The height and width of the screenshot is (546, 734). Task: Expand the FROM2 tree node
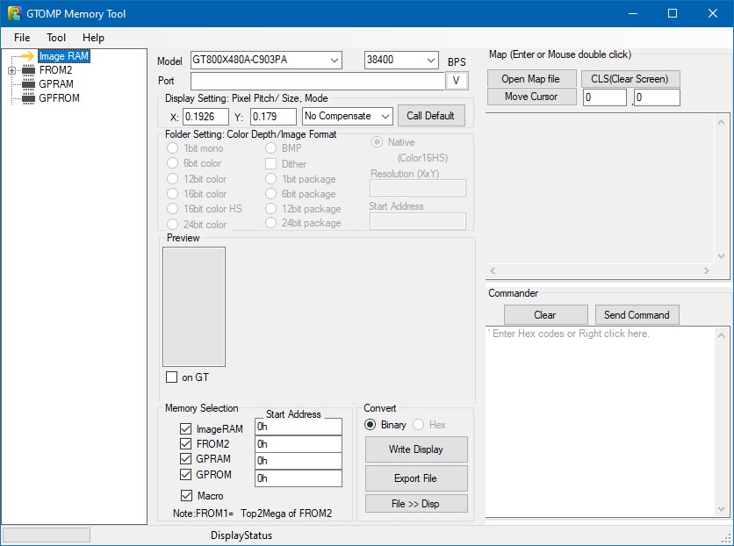point(11,70)
